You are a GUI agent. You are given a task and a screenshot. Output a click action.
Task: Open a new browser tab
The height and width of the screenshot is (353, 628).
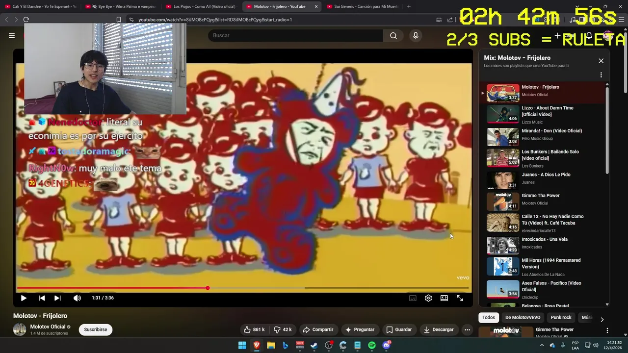409,6
